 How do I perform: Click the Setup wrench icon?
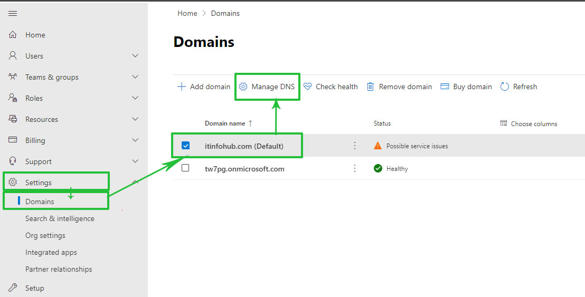[x=13, y=288]
